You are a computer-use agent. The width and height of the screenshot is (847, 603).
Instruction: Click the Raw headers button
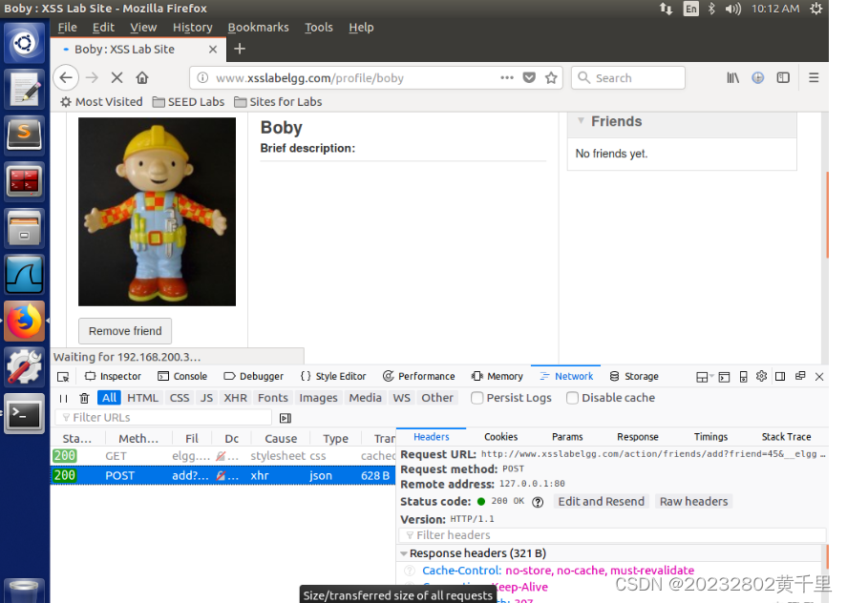pyautogui.click(x=693, y=502)
